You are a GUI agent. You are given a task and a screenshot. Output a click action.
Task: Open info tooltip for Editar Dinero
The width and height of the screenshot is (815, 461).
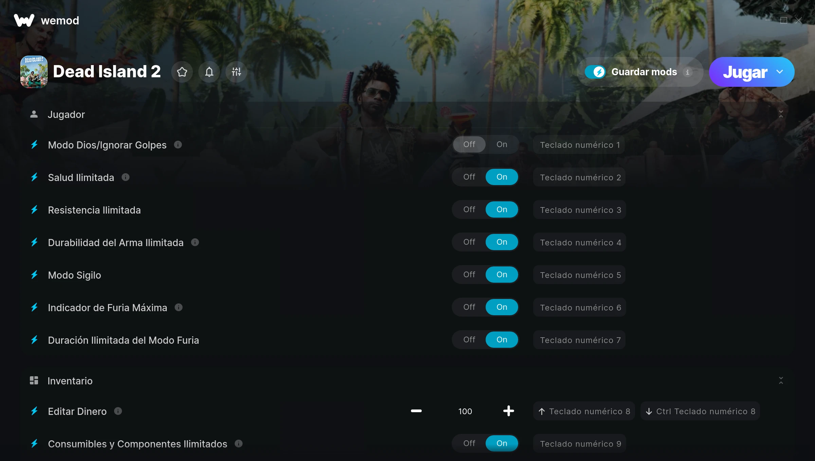pyautogui.click(x=118, y=411)
